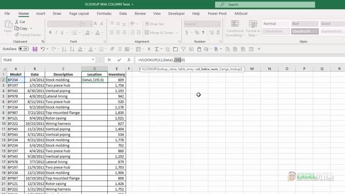
Task: Click the Copy icon in Clipboard group
Action: [x=17, y=29]
